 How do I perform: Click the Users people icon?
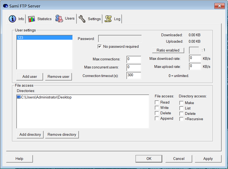click(59, 19)
